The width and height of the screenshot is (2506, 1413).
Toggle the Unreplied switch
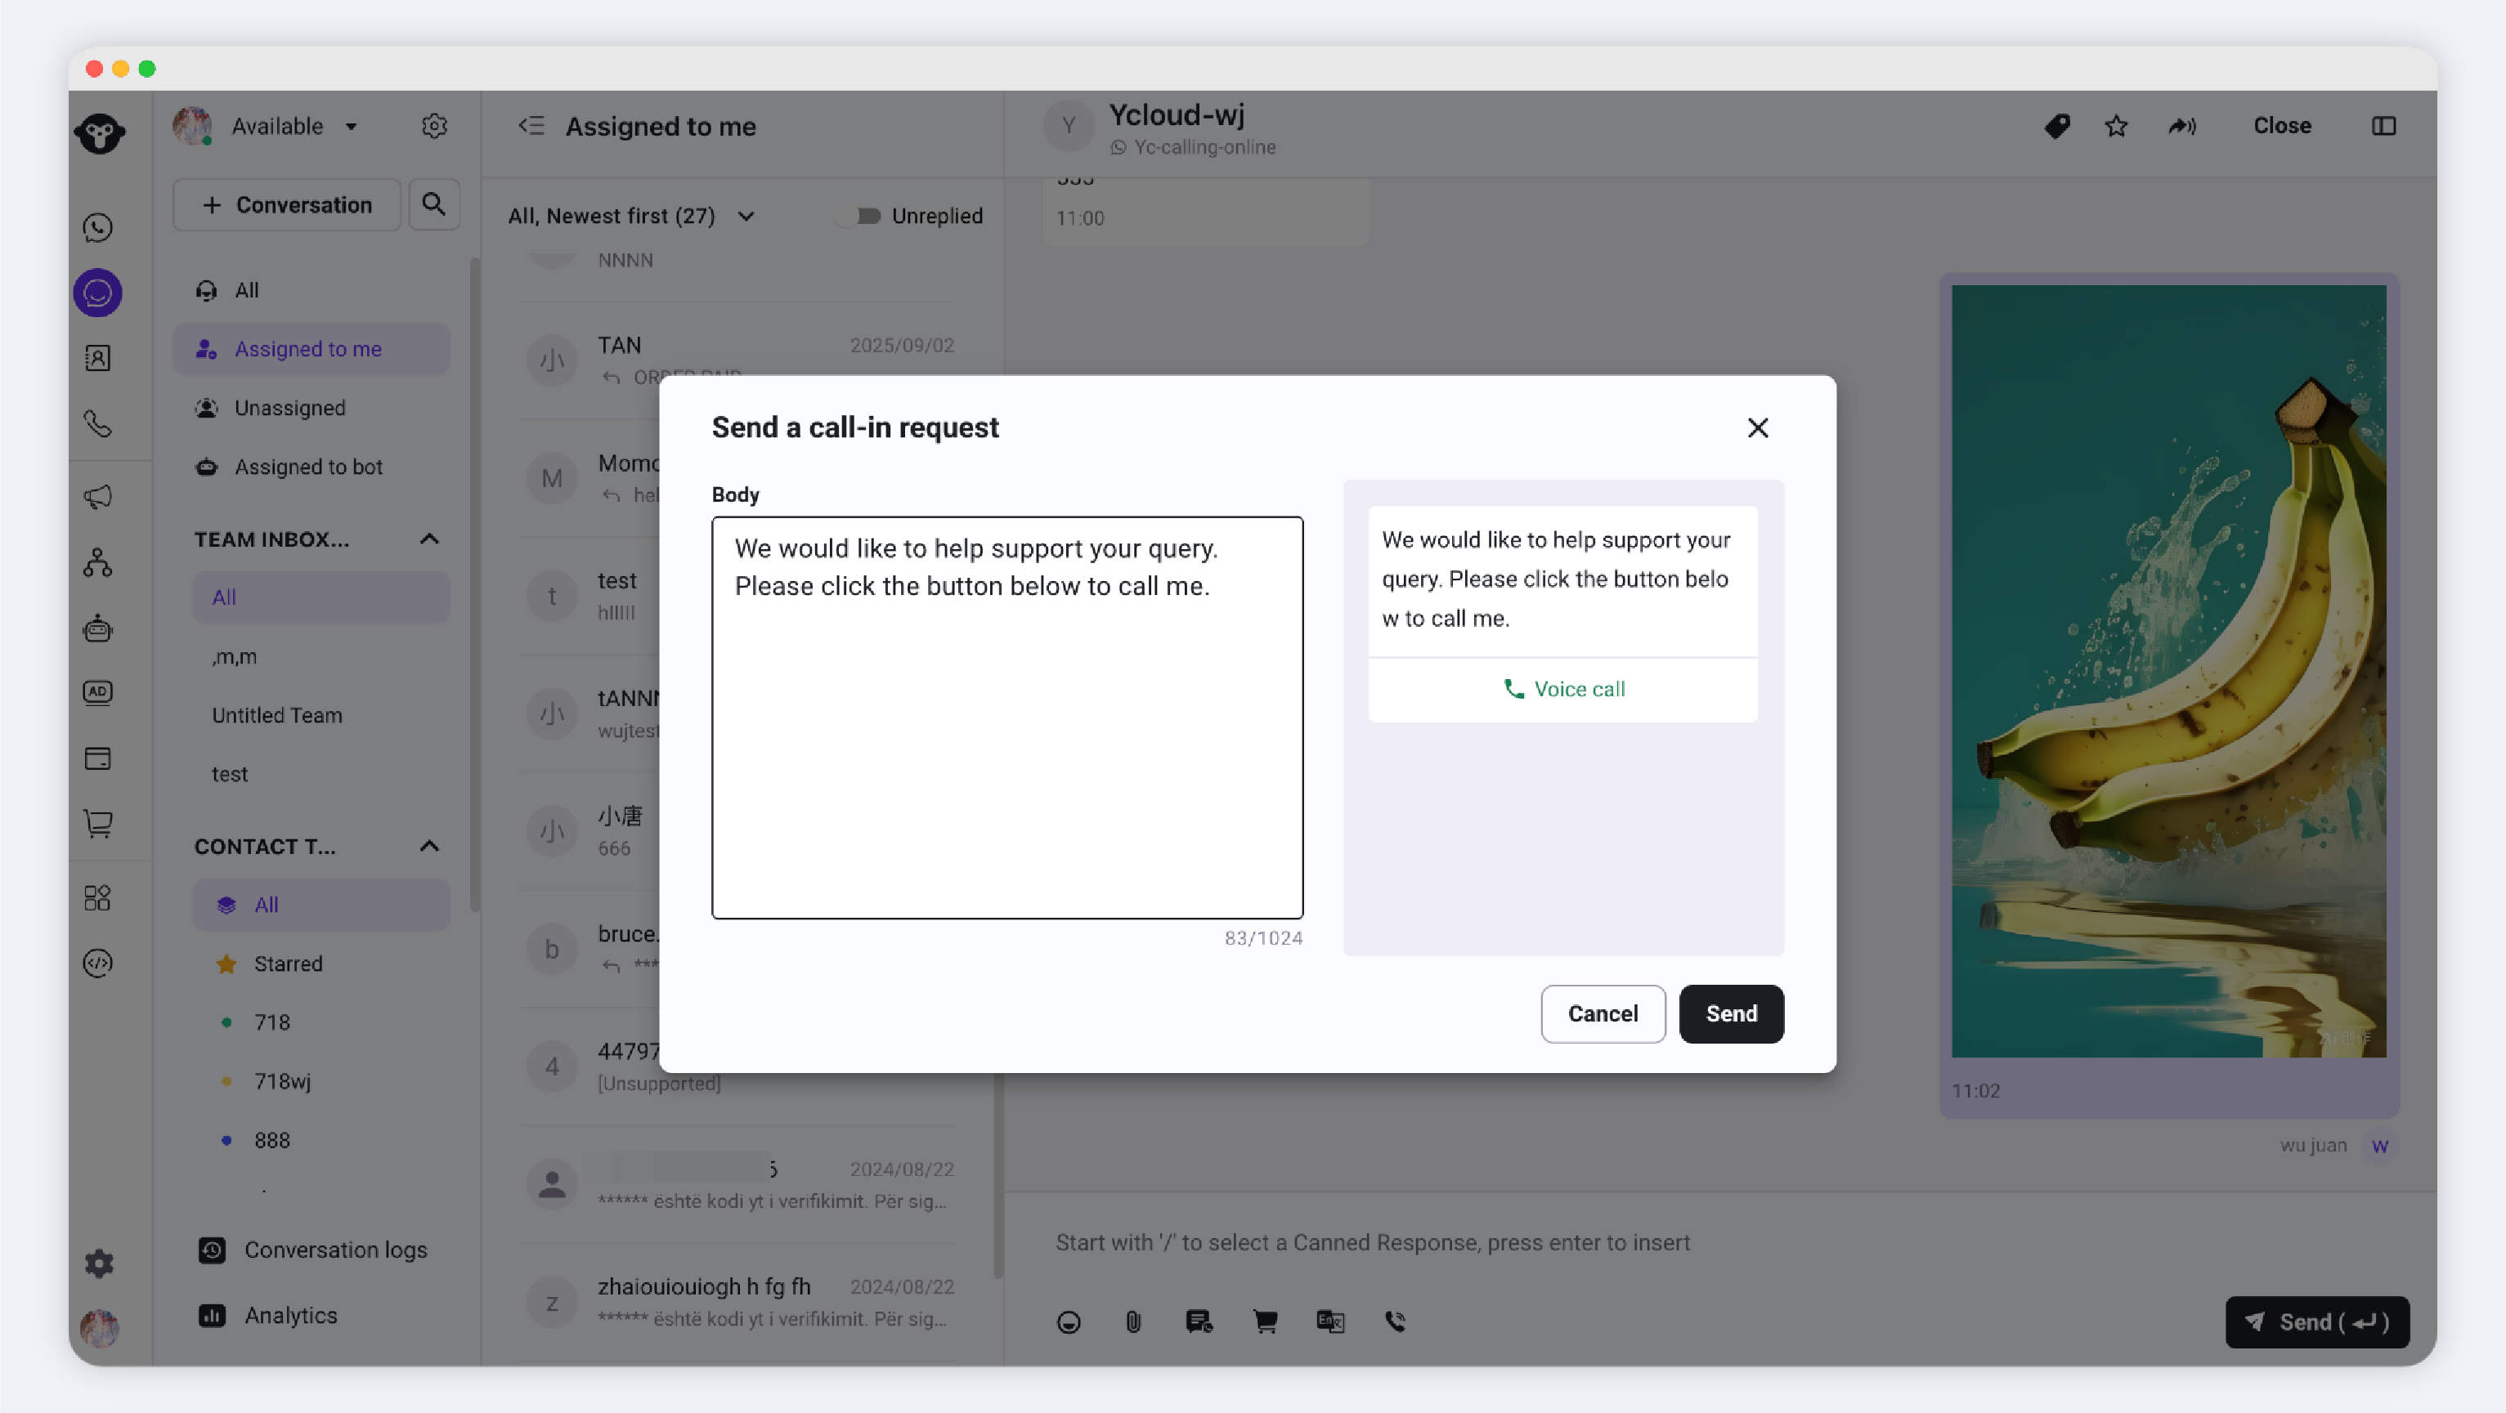(859, 216)
